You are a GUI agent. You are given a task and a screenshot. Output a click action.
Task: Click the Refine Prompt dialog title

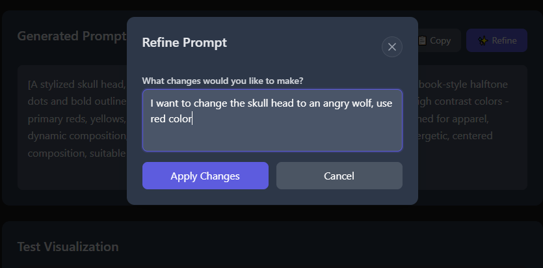185,42
